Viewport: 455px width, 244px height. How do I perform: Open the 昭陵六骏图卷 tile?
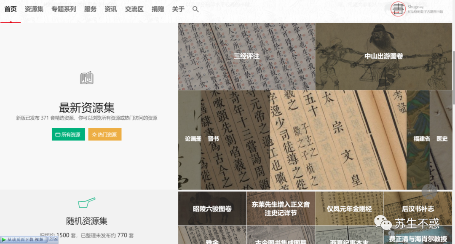212,208
